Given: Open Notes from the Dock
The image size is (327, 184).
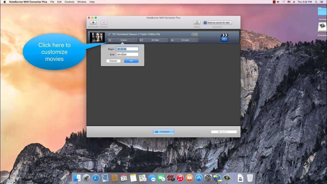Looking at the screenshot, I should (133, 178).
